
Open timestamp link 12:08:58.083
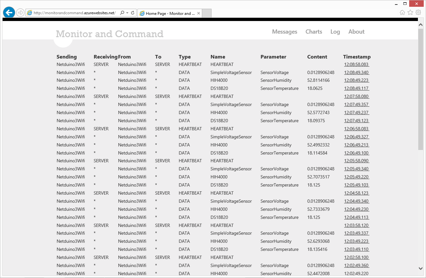click(356, 65)
